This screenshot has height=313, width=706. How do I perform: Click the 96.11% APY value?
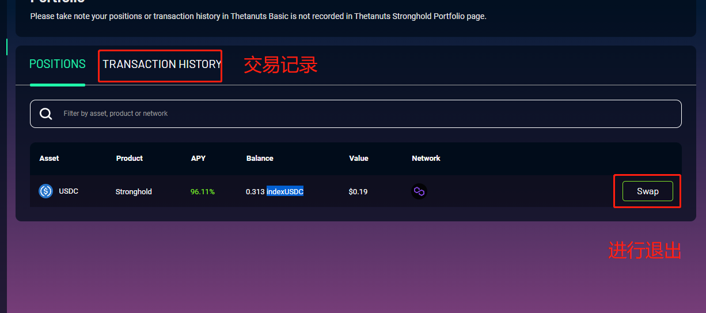tap(203, 191)
